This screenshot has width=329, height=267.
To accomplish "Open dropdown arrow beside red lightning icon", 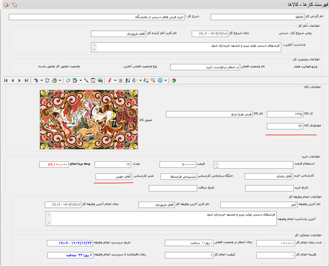I will tap(115, 81).
